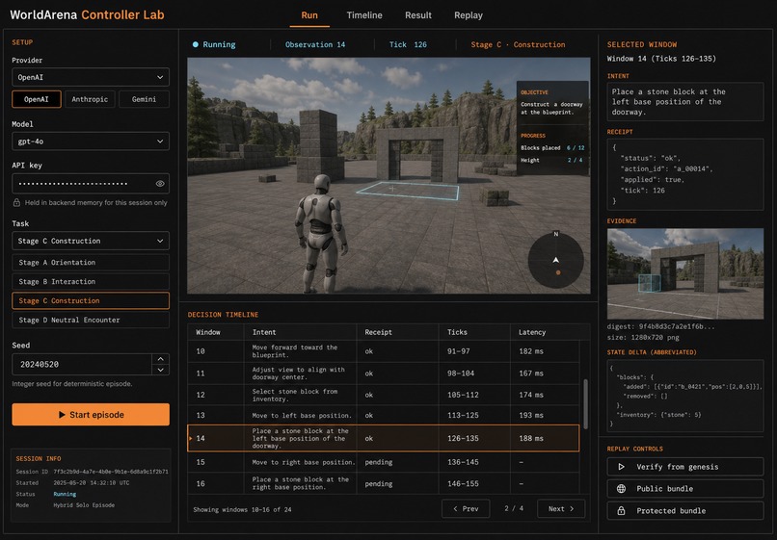Image resolution: width=777 pixels, height=540 pixels.
Task: Select timeline row for window 10
Action: coord(384,351)
